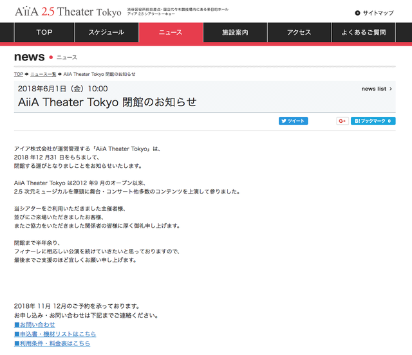Click the AiiA 2.5 Theater Tokyo logo

click(68, 12)
